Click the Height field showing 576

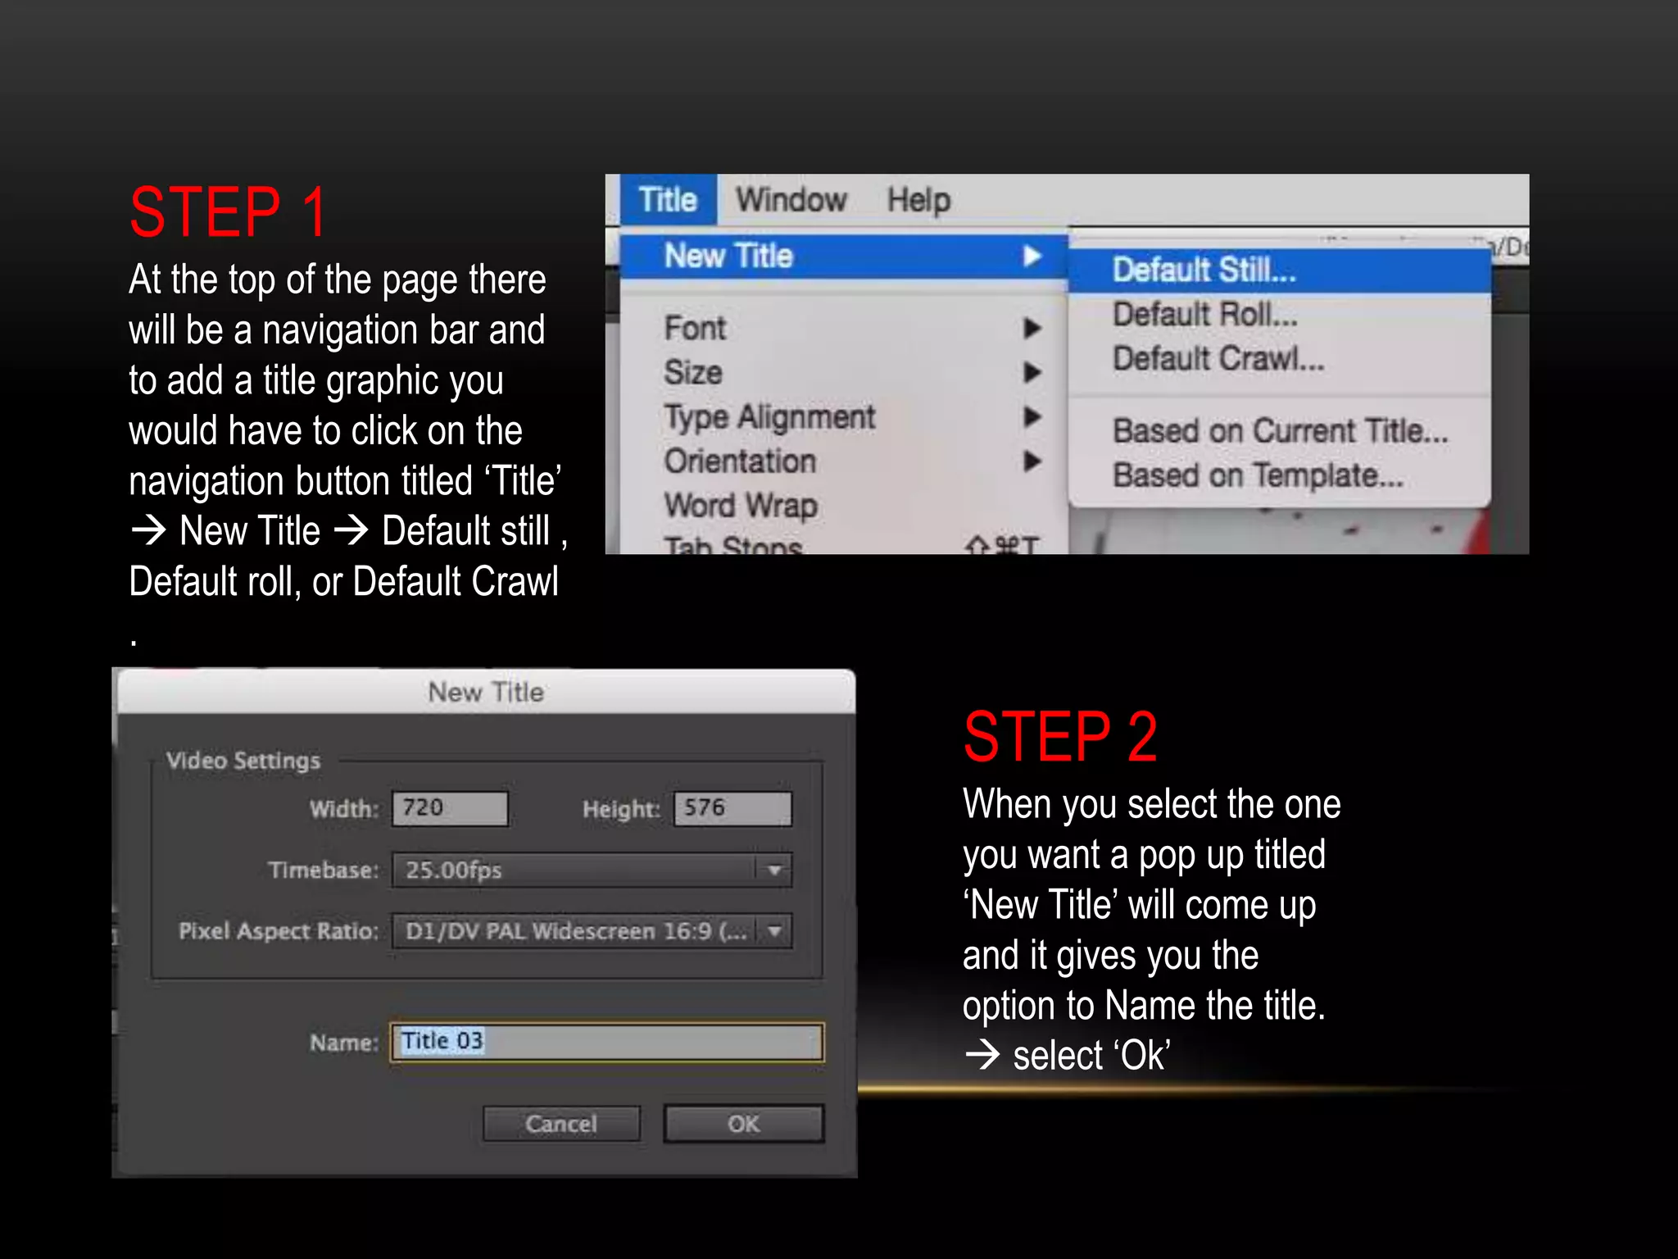click(732, 808)
